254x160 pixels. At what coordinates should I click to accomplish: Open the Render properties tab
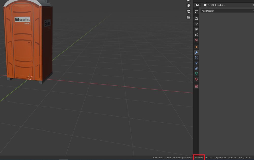(x=196, y=19)
